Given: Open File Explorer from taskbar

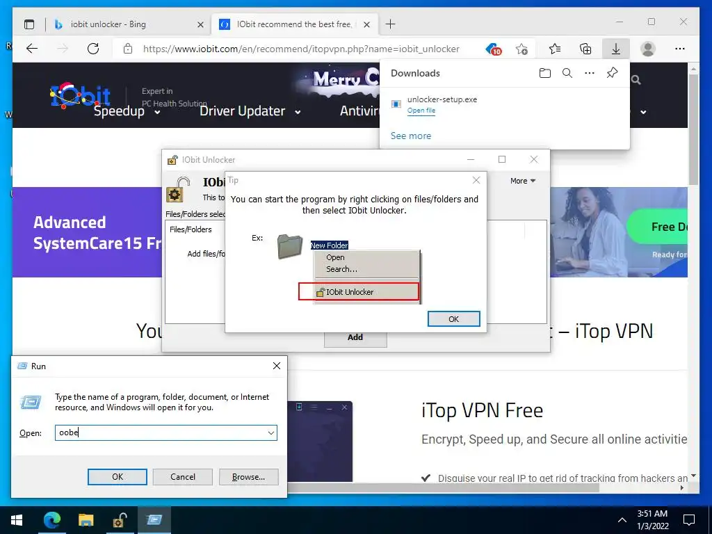Looking at the screenshot, I should click(86, 520).
